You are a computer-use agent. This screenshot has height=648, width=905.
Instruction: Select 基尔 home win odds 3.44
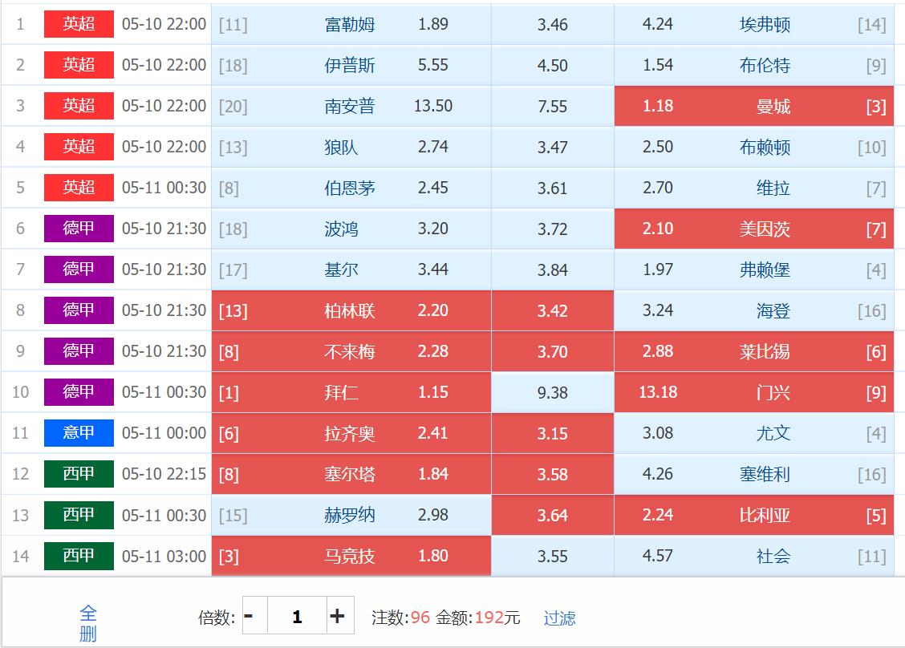(x=351, y=270)
